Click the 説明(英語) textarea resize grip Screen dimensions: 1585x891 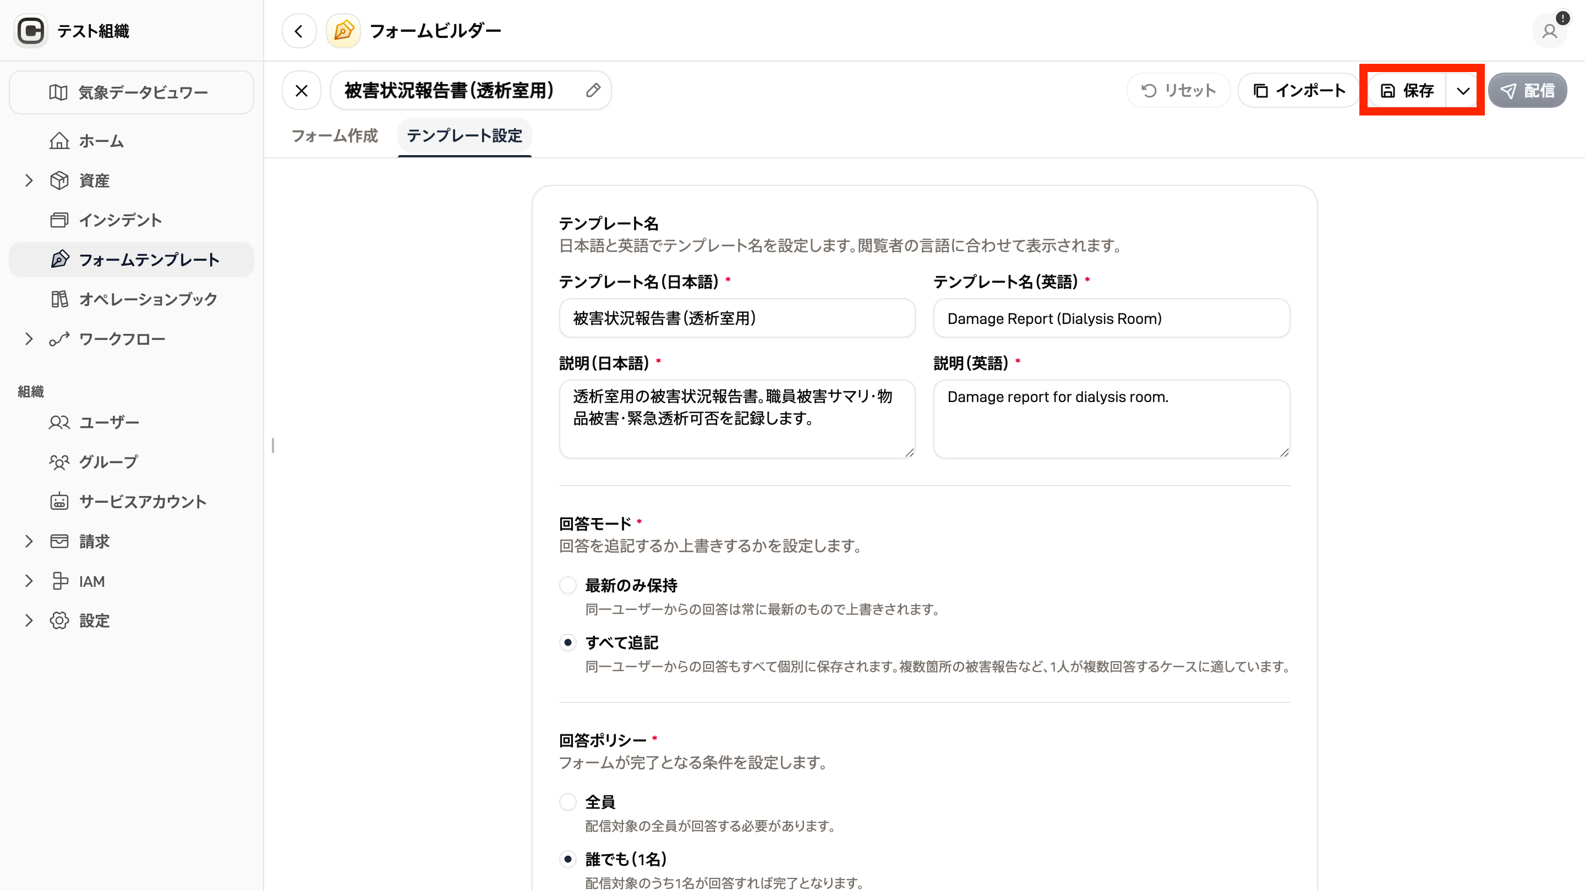click(x=1283, y=452)
